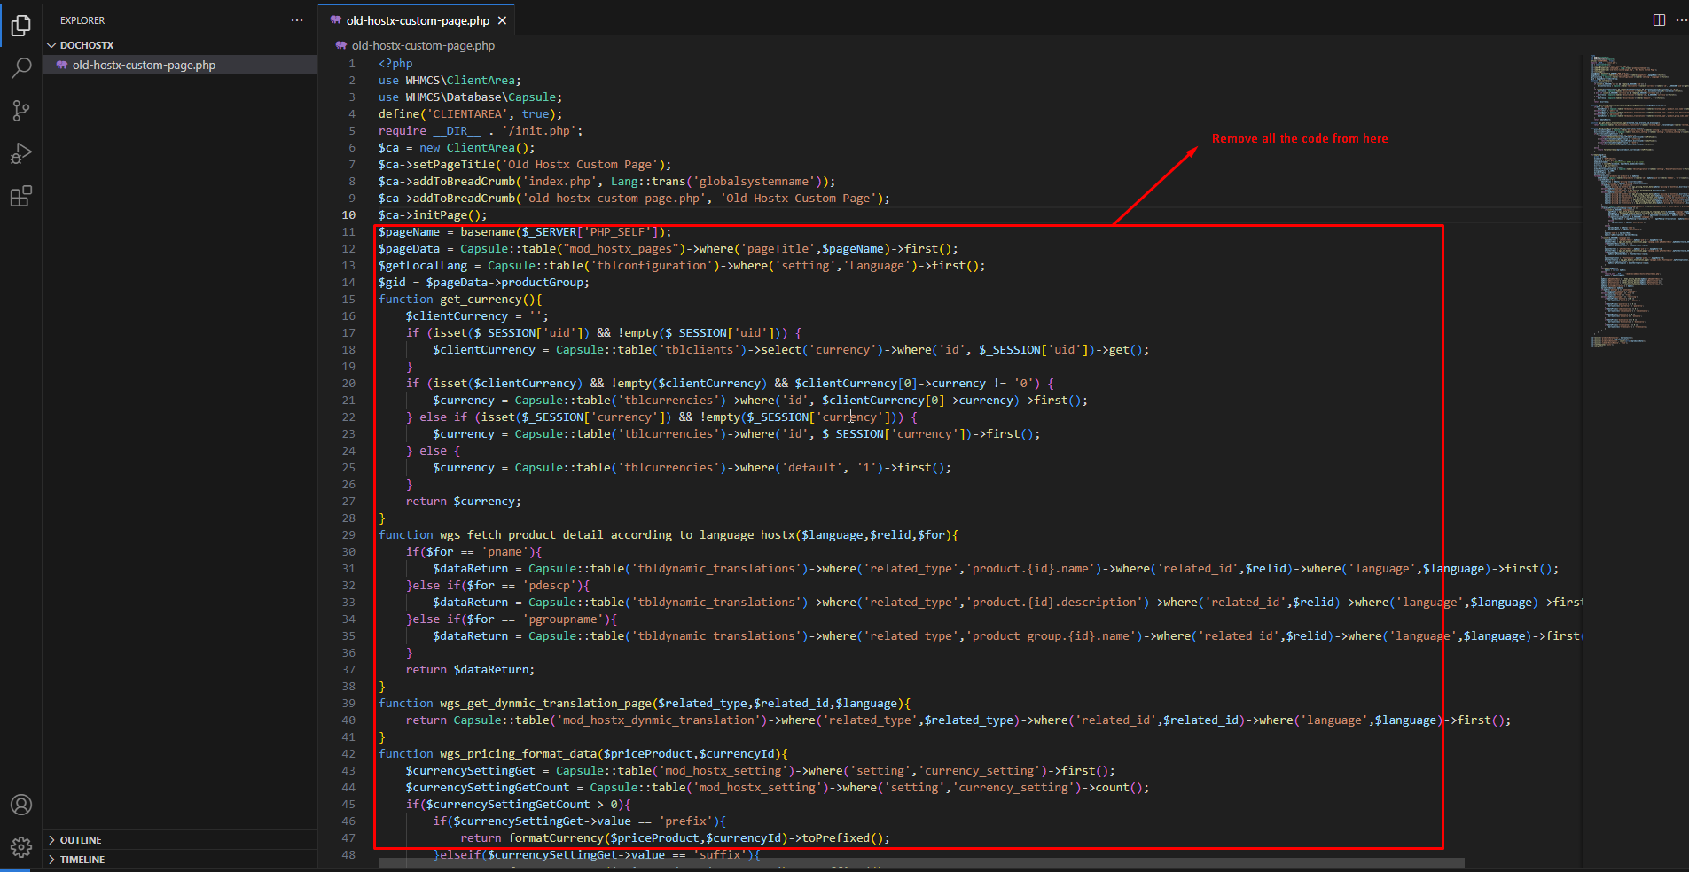The image size is (1689, 872).
Task: Open the Search view icon
Action: click(x=21, y=68)
